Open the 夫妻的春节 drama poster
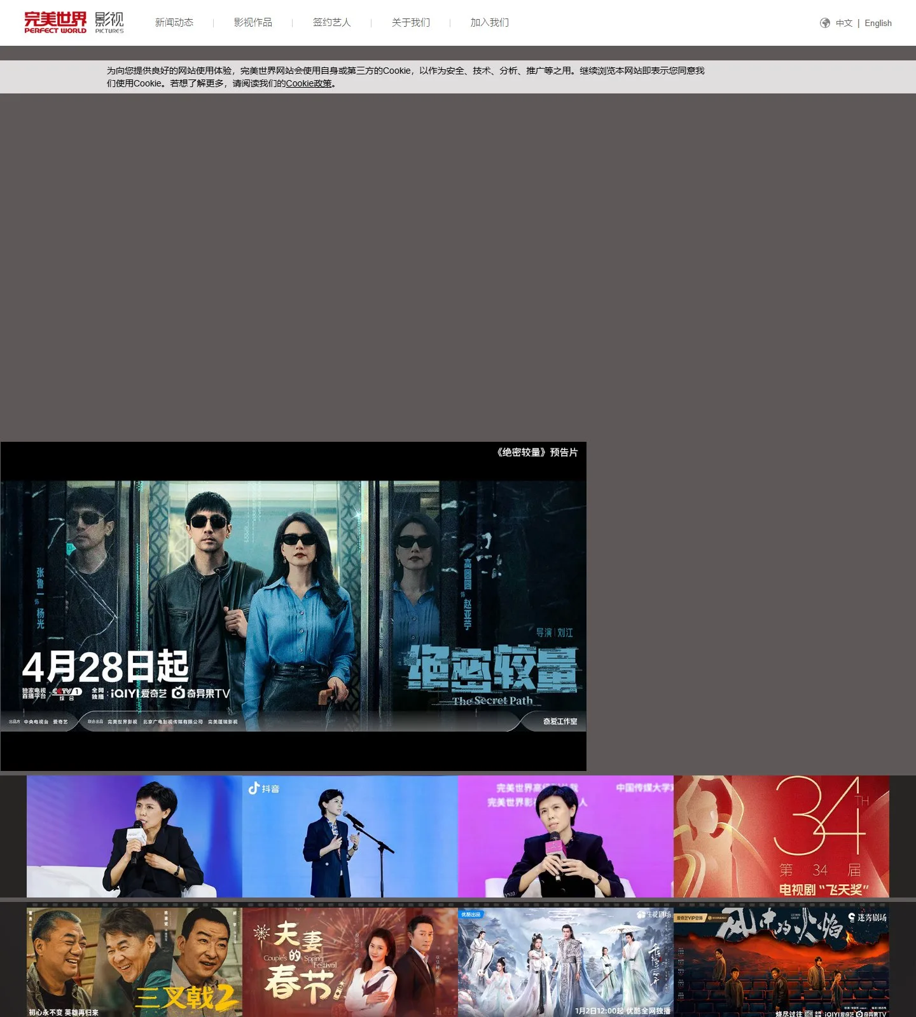This screenshot has width=916, height=1017. coord(350,962)
